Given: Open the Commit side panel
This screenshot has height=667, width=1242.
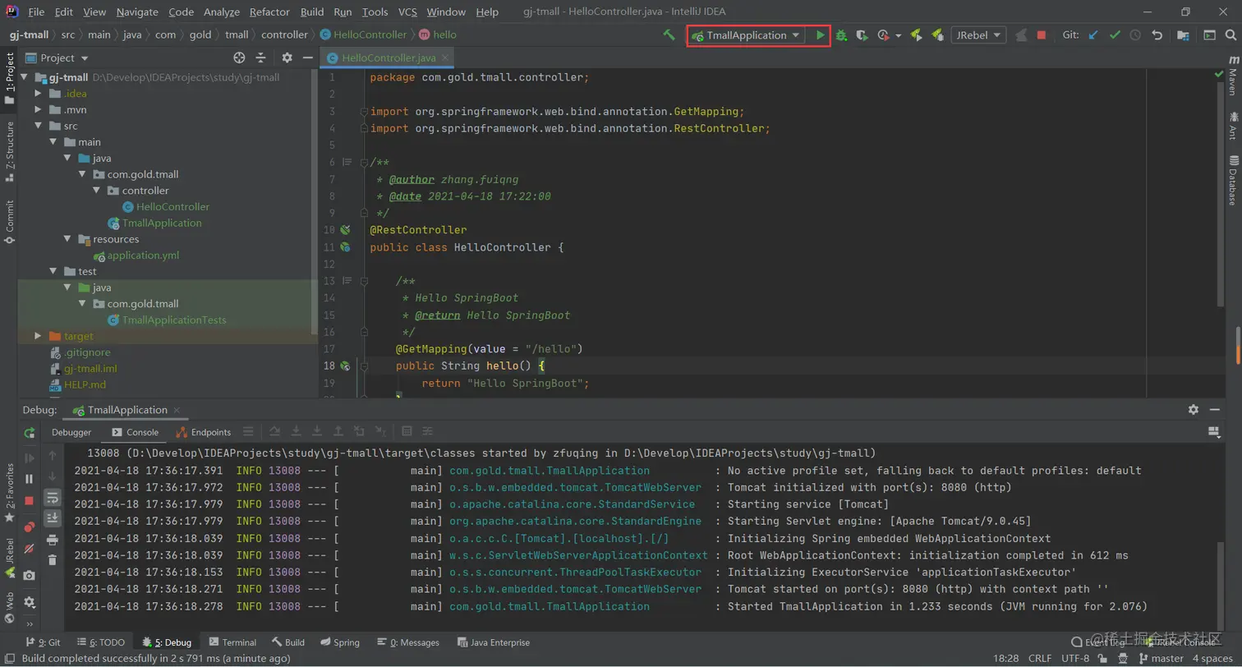Looking at the screenshot, I should [x=9, y=221].
